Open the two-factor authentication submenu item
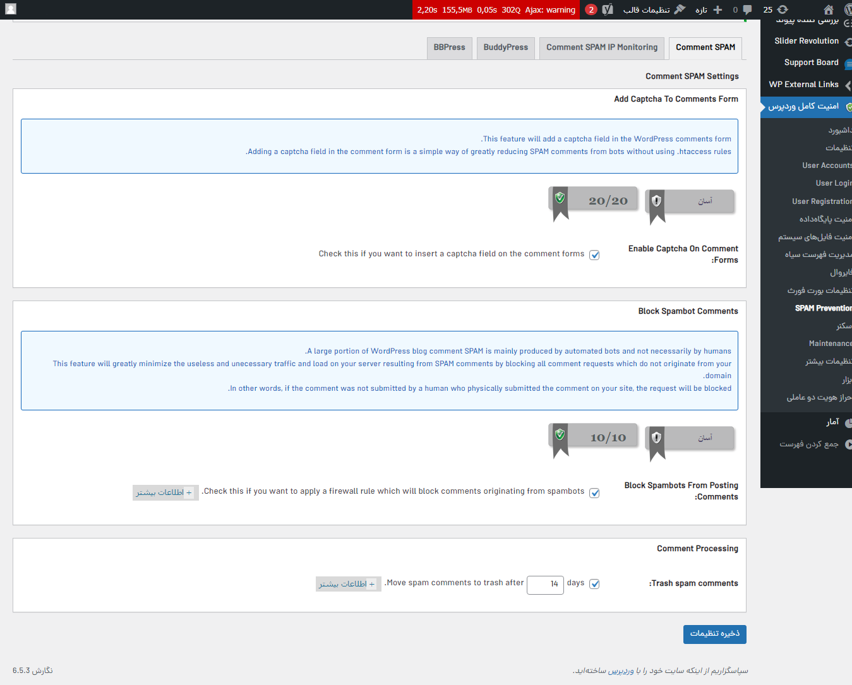 click(818, 397)
